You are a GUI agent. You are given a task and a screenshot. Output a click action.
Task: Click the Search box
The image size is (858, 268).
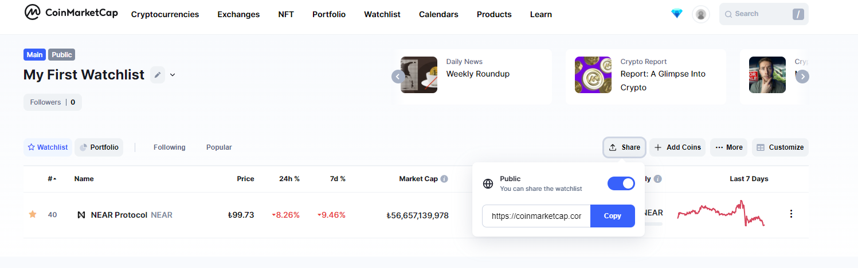[x=757, y=14]
